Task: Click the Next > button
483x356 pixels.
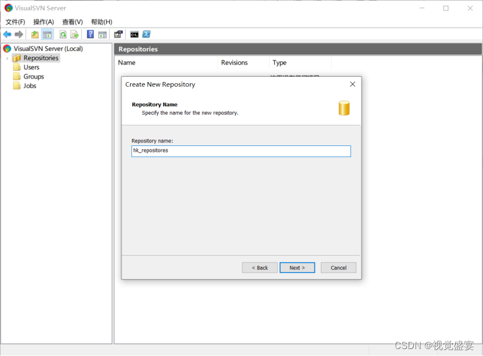Action: 297,268
